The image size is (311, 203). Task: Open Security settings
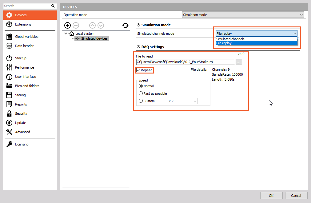30,113
